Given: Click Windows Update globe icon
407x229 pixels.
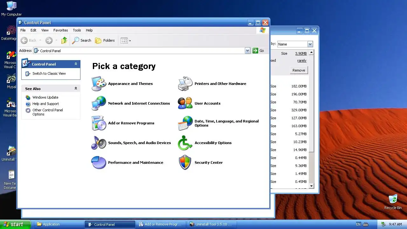Looking at the screenshot, I should 28,97.
